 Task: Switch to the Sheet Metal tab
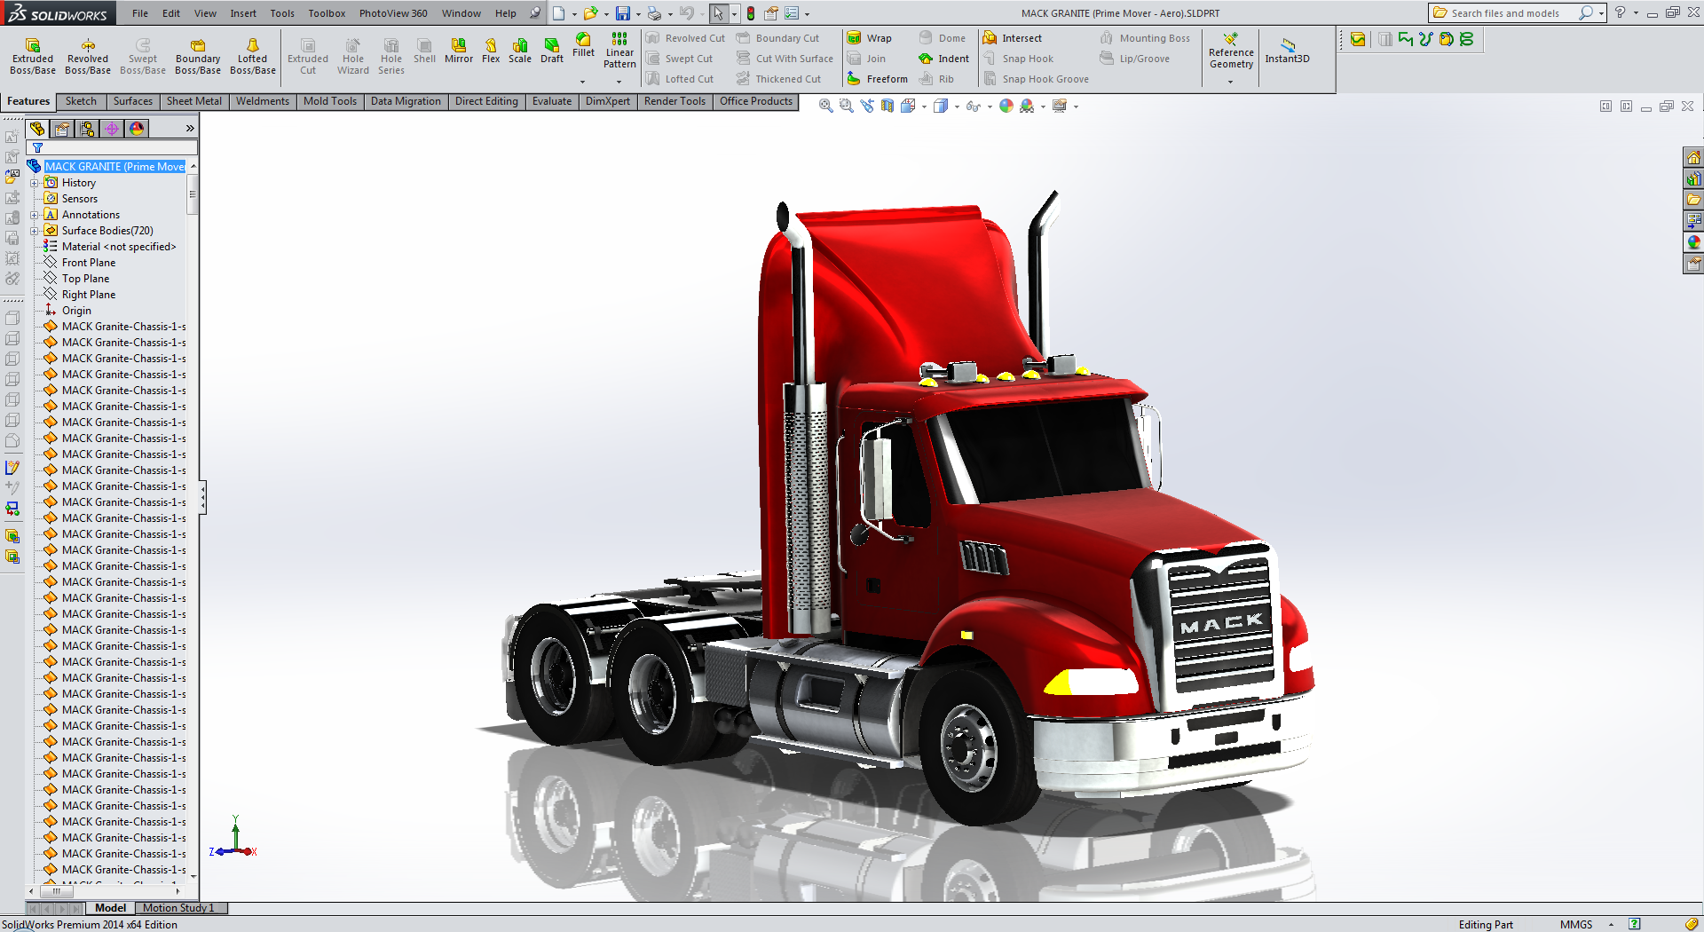click(x=194, y=101)
